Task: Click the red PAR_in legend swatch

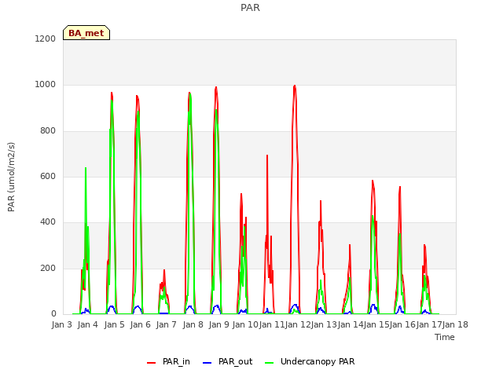Action: (151, 363)
